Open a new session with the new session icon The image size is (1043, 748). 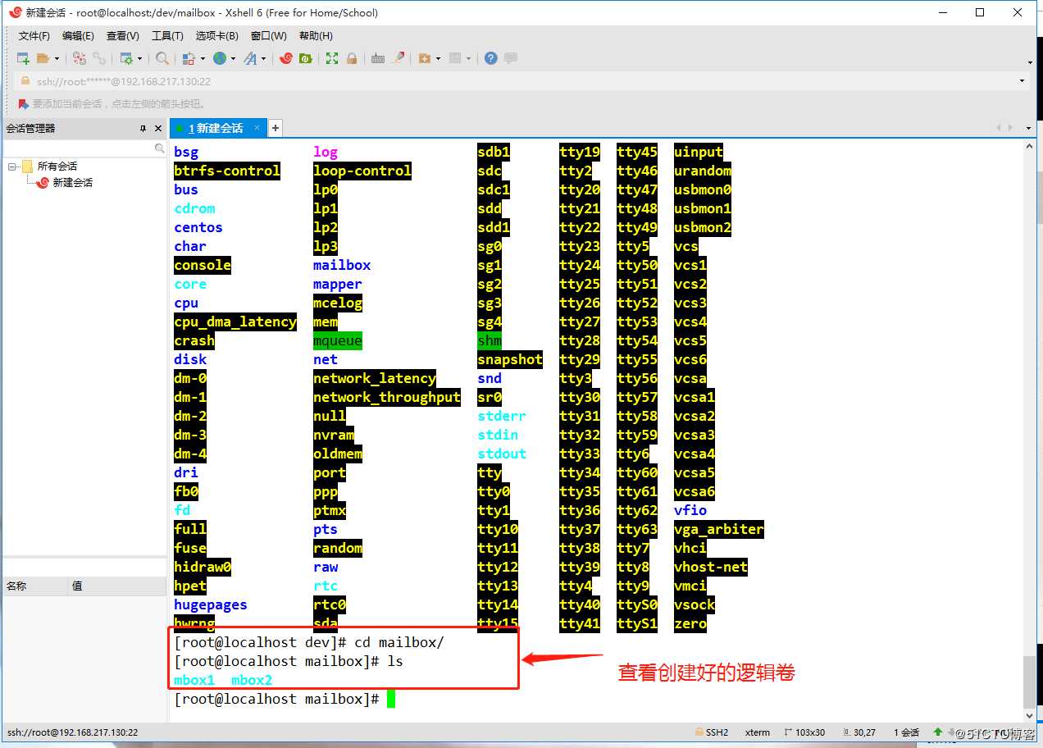(x=22, y=58)
